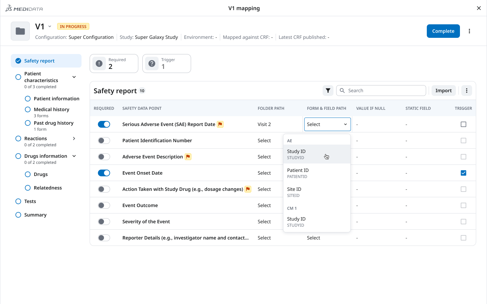The height and width of the screenshot is (304, 487).
Task: Enable required for Patient Identification Number
Action: (104, 140)
